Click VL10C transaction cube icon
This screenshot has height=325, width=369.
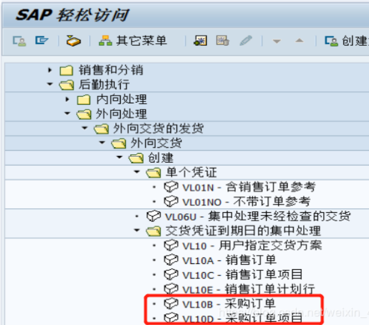click(171, 274)
